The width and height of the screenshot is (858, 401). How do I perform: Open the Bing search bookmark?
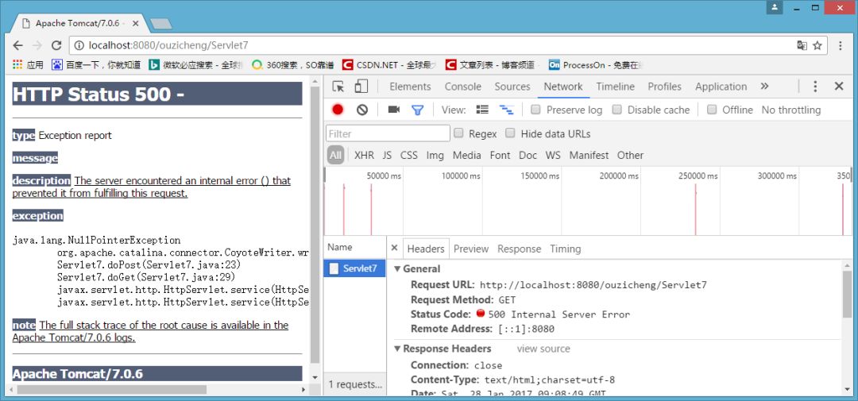coord(196,64)
